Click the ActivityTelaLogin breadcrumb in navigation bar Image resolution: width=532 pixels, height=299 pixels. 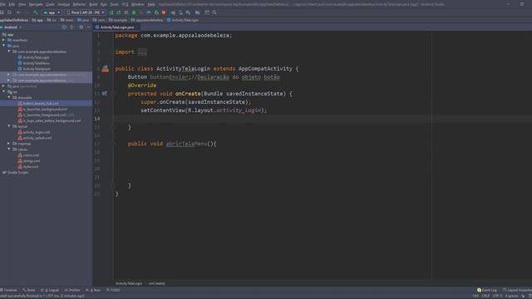[x=183, y=20]
